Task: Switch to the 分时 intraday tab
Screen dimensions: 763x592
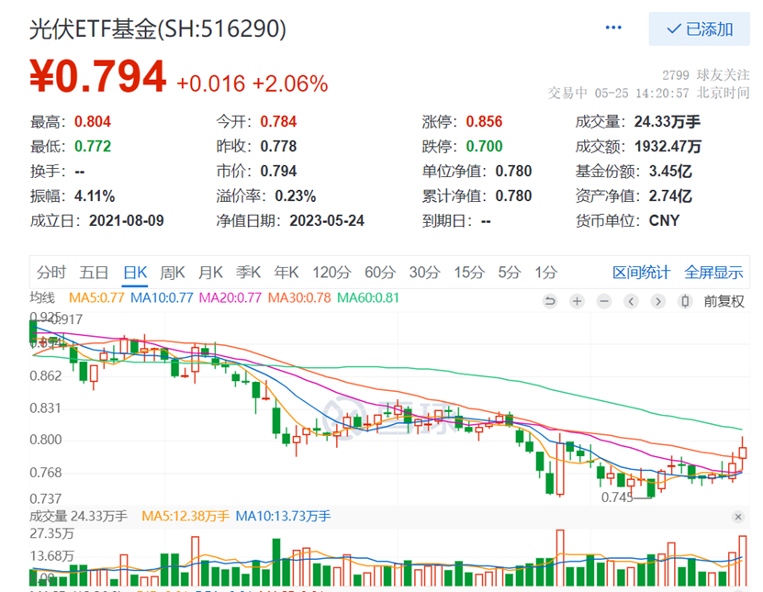Action: click(x=51, y=273)
